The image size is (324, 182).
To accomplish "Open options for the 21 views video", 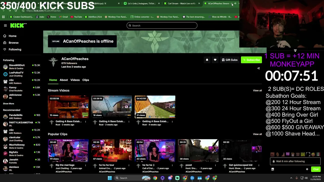I will tap(172, 122).
